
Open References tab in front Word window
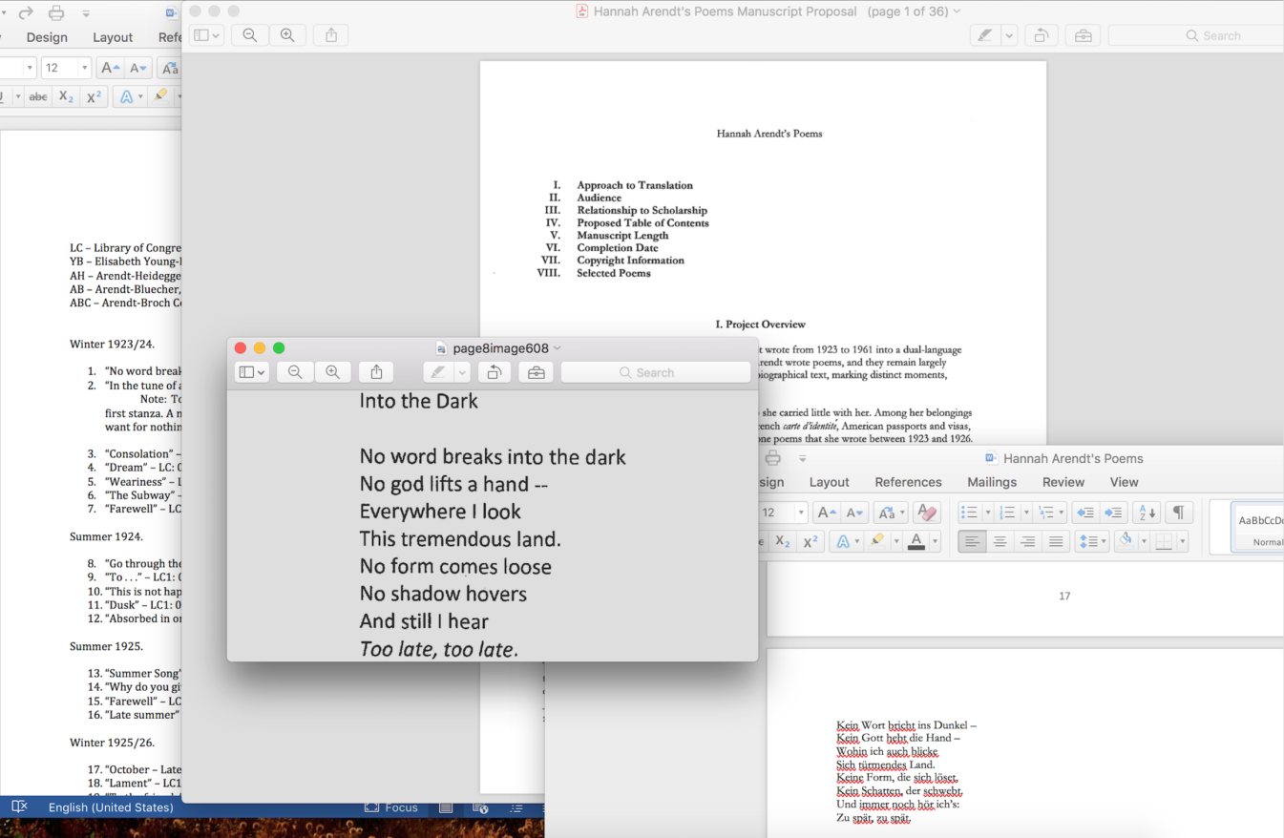pos(908,482)
